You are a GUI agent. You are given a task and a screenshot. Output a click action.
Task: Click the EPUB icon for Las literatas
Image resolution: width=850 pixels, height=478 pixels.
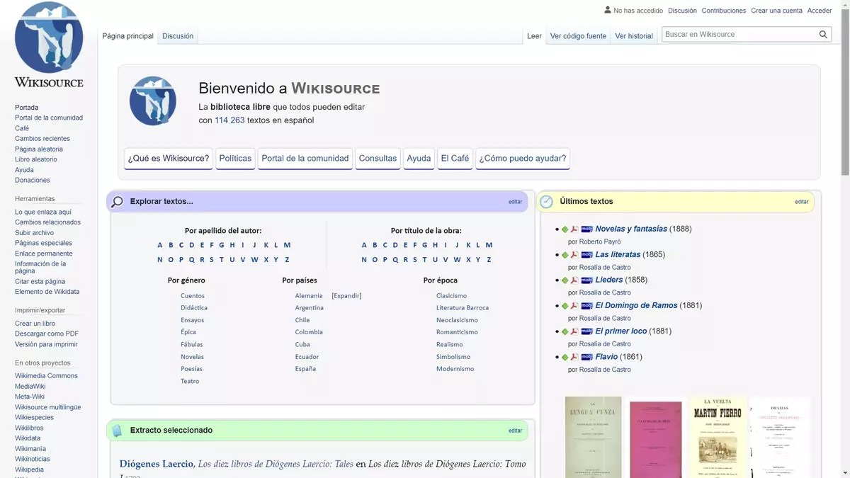[565, 255]
